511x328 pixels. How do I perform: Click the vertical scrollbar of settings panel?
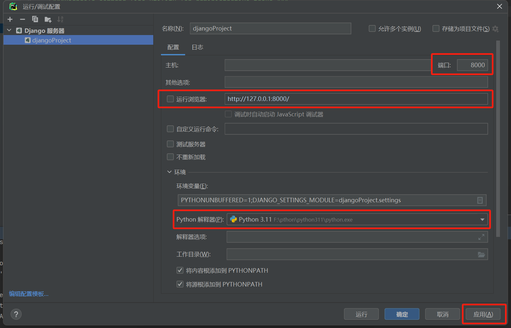click(x=498, y=138)
